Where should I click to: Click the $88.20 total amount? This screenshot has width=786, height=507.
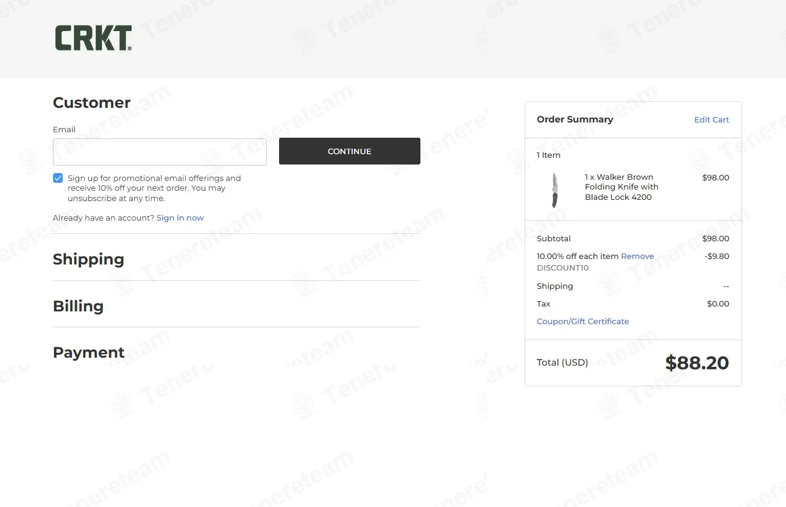pos(697,363)
